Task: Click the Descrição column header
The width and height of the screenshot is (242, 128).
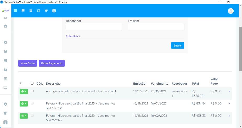Action: [53, 84]
